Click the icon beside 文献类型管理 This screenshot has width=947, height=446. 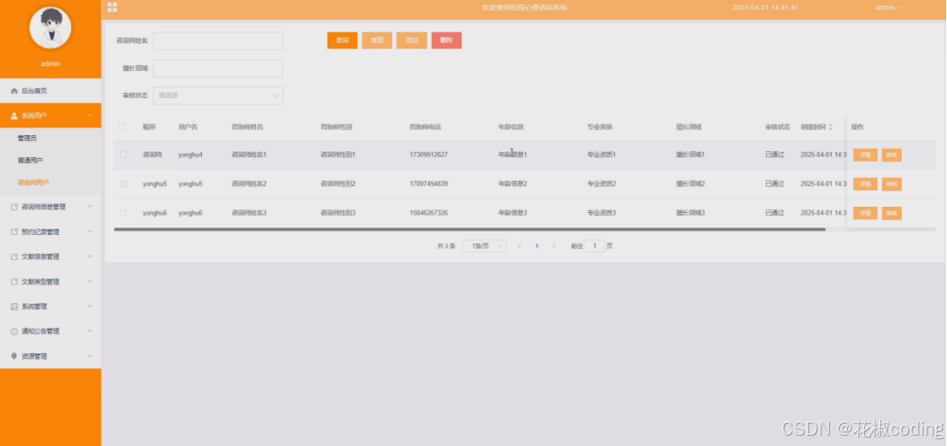coord(15,282)
